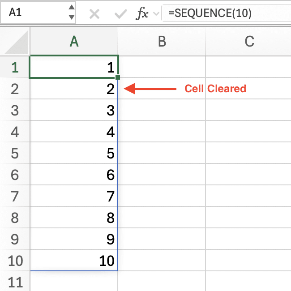This screenshot has width=291, height=291.
Task: Select row 8 header
Action: (15, 217)
